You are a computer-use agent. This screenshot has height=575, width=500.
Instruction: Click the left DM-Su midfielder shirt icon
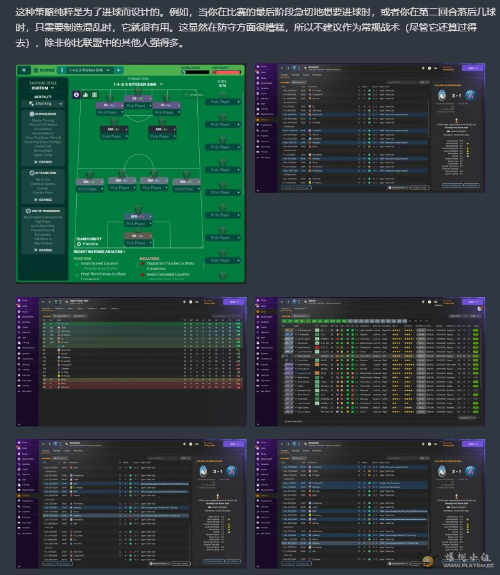click(x=122, y=174)
